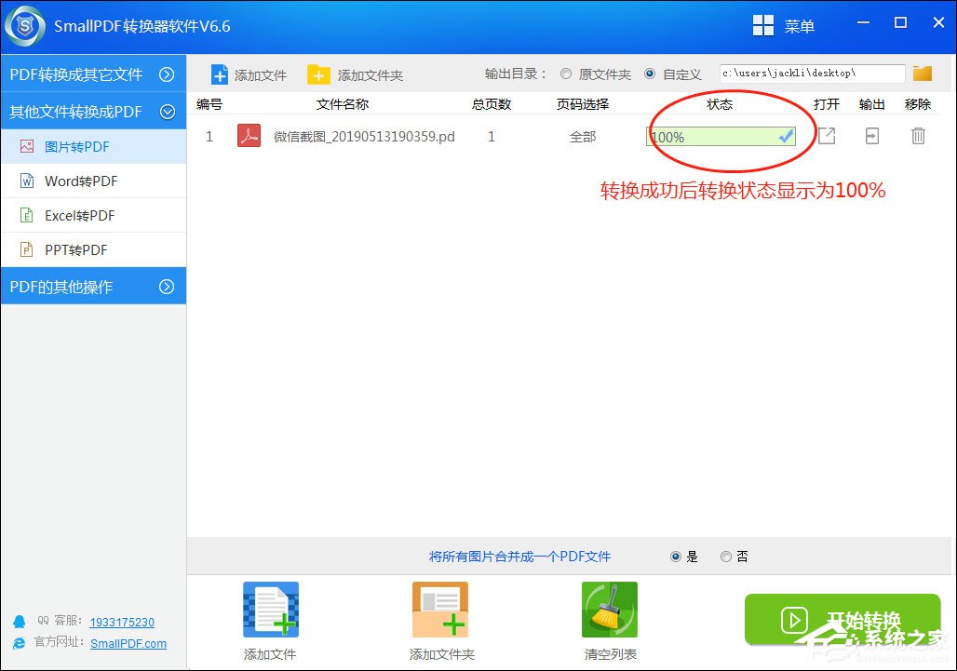Click the 清空列表 broom icon
The height and width of the screenshot is (671, 957).
610,610
